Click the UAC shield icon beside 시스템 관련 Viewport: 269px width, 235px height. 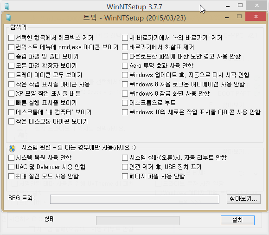point(12,148)
